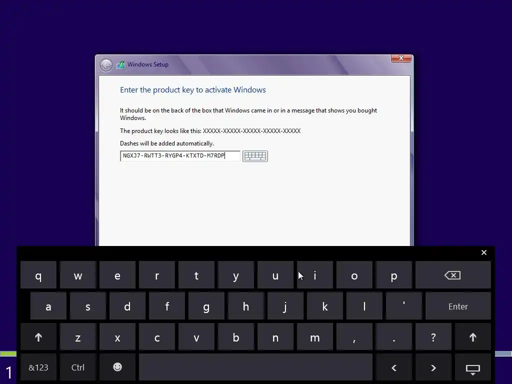
Task: Tap the j key
Action: pos(285,306)
